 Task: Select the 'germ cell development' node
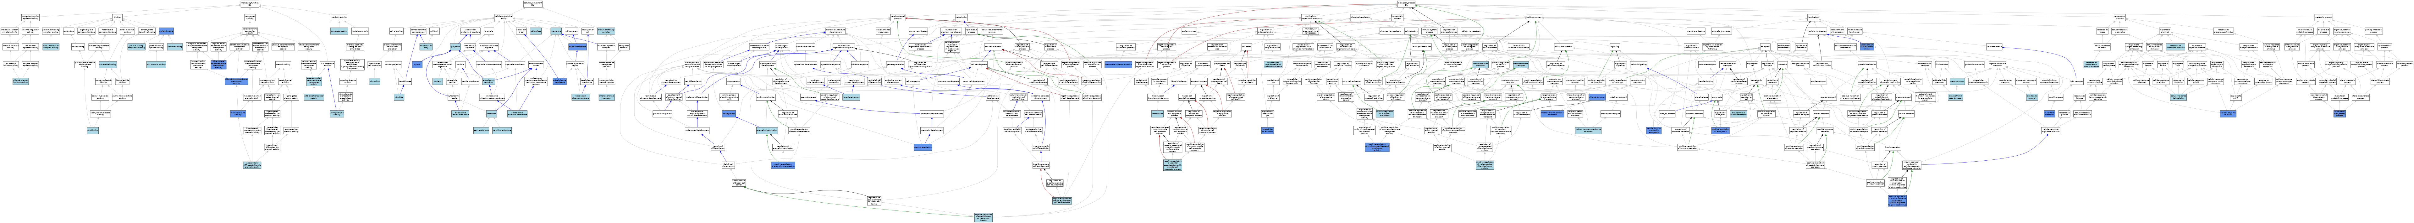[974, 81]
